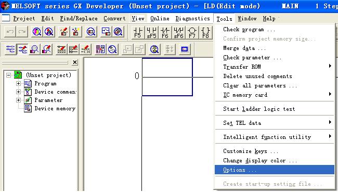Close the project tree panel
Viewport: 338px width, 192px height.
[x=75, y=62]
